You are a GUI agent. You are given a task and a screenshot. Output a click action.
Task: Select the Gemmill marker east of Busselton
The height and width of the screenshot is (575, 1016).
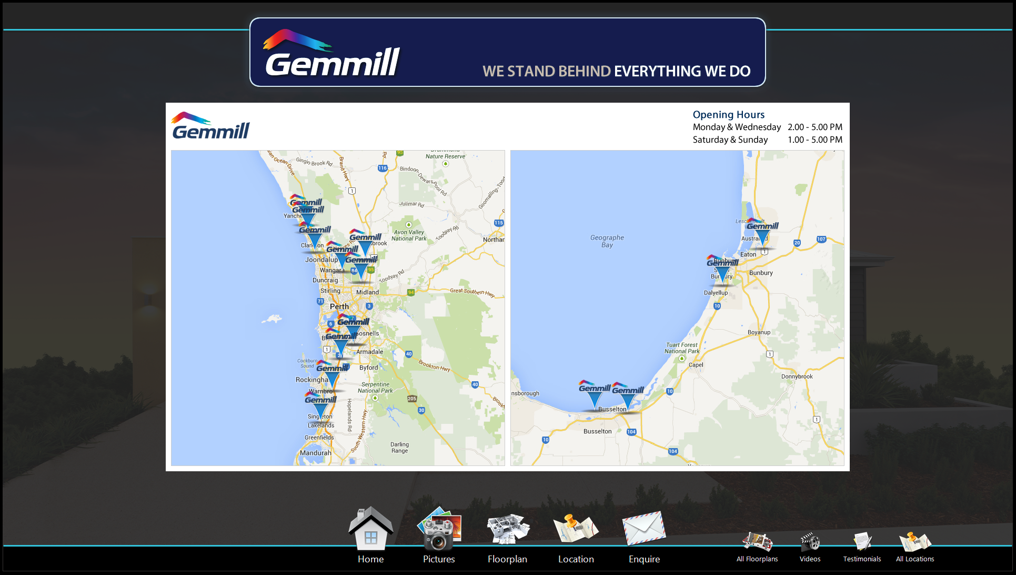click(627, 398)
